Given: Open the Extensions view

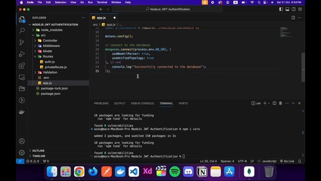Looking at the screenshot, I should coord(22,65).
